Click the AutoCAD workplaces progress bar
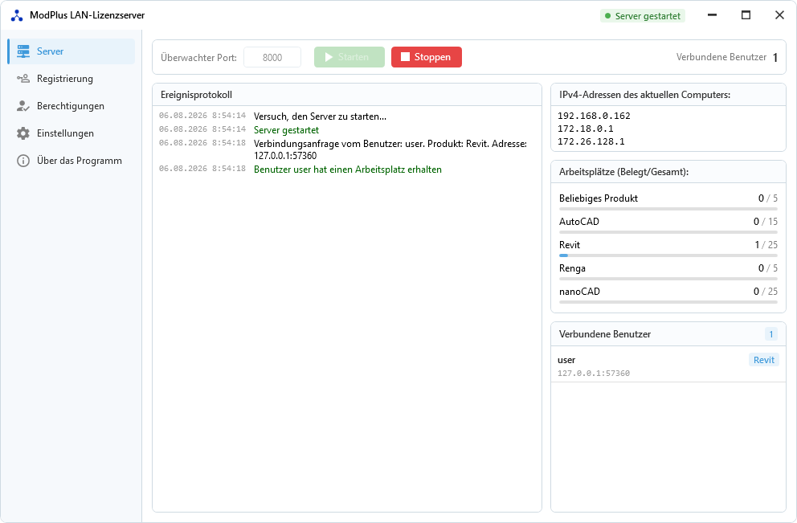Screen dimensions: 797x523 (x=668, y=232)
